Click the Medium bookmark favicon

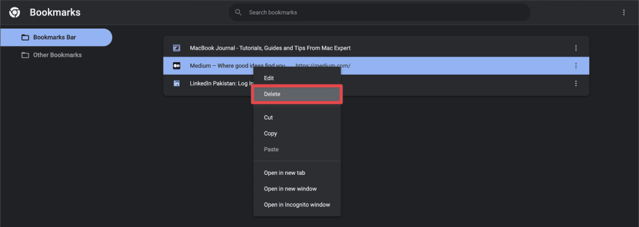click(x=177, y=66)
